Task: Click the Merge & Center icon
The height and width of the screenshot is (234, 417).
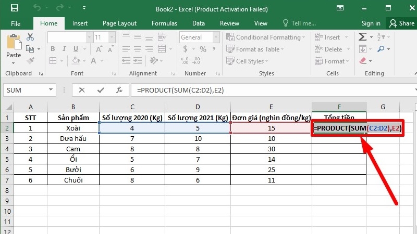Action: [x=162, y=49]
